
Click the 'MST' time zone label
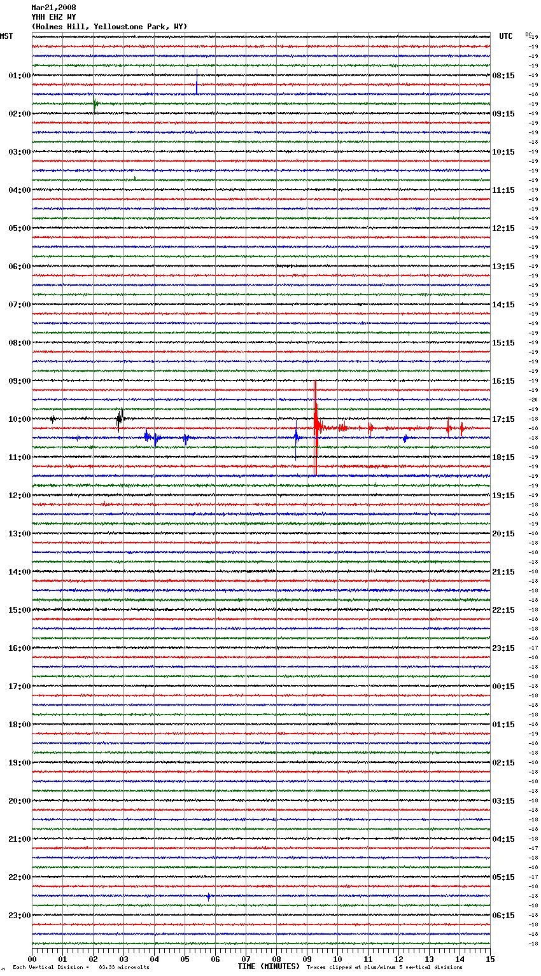6,36
